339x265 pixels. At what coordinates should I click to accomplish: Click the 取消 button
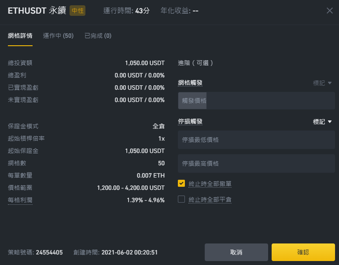coord(236,252)
